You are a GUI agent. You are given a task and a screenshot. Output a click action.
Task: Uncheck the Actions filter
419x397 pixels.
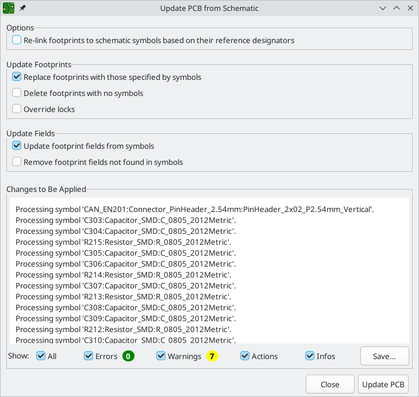(245, 356)
